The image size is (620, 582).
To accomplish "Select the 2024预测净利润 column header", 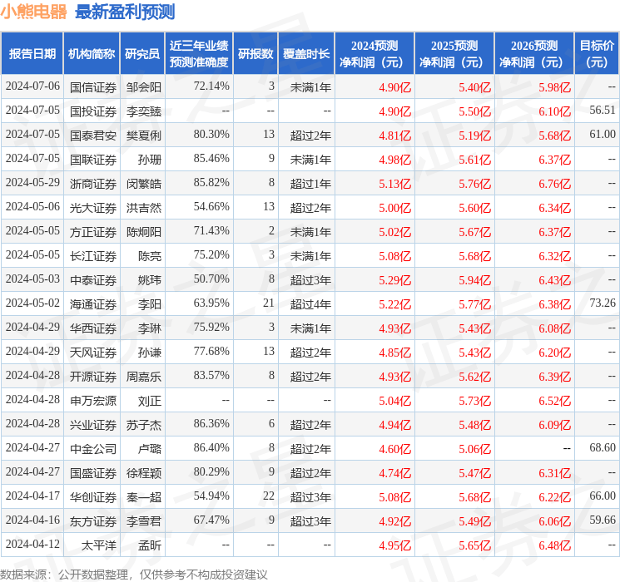I will 374,54.
